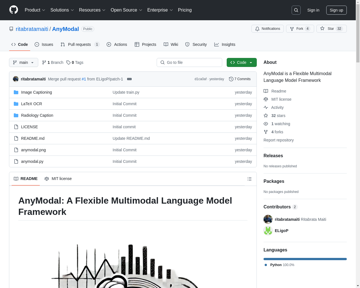The width and height of the screenshot is (360, 288).
Task: Open Readme link in About
Action: 275,91
